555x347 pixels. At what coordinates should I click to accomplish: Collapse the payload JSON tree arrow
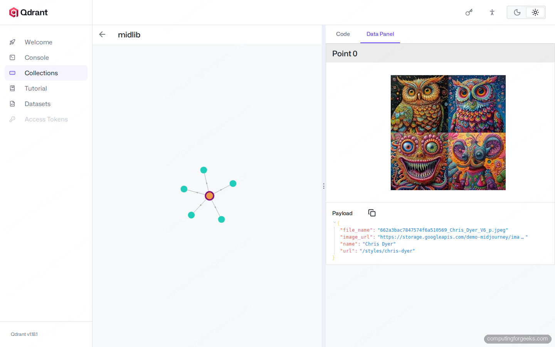335,222
